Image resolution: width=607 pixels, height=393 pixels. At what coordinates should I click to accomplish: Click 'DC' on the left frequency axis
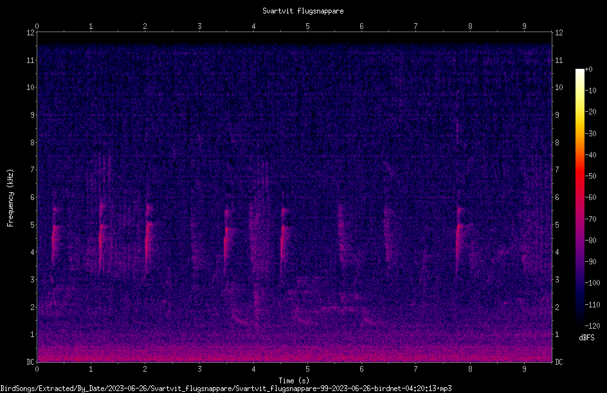pos(30,362)
